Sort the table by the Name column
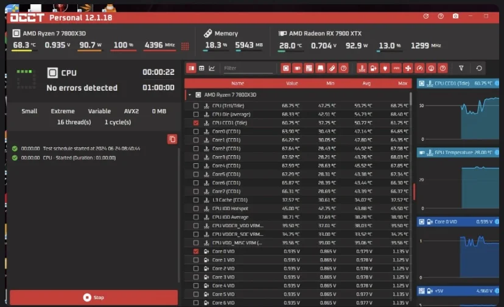 click(x=237, y=83)
